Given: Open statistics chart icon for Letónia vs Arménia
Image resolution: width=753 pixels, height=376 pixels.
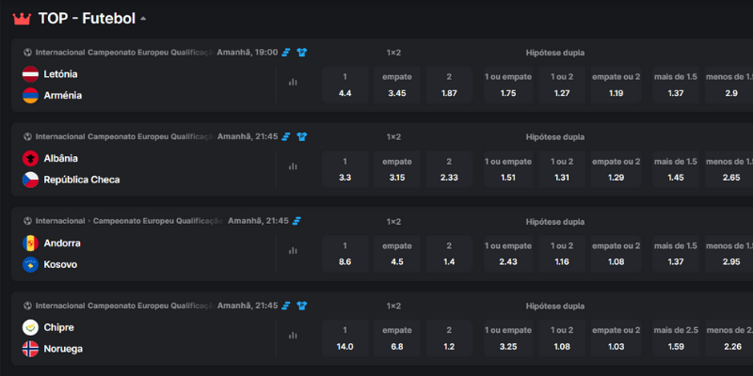Looking at the screenshot, I should pos(293,82).
